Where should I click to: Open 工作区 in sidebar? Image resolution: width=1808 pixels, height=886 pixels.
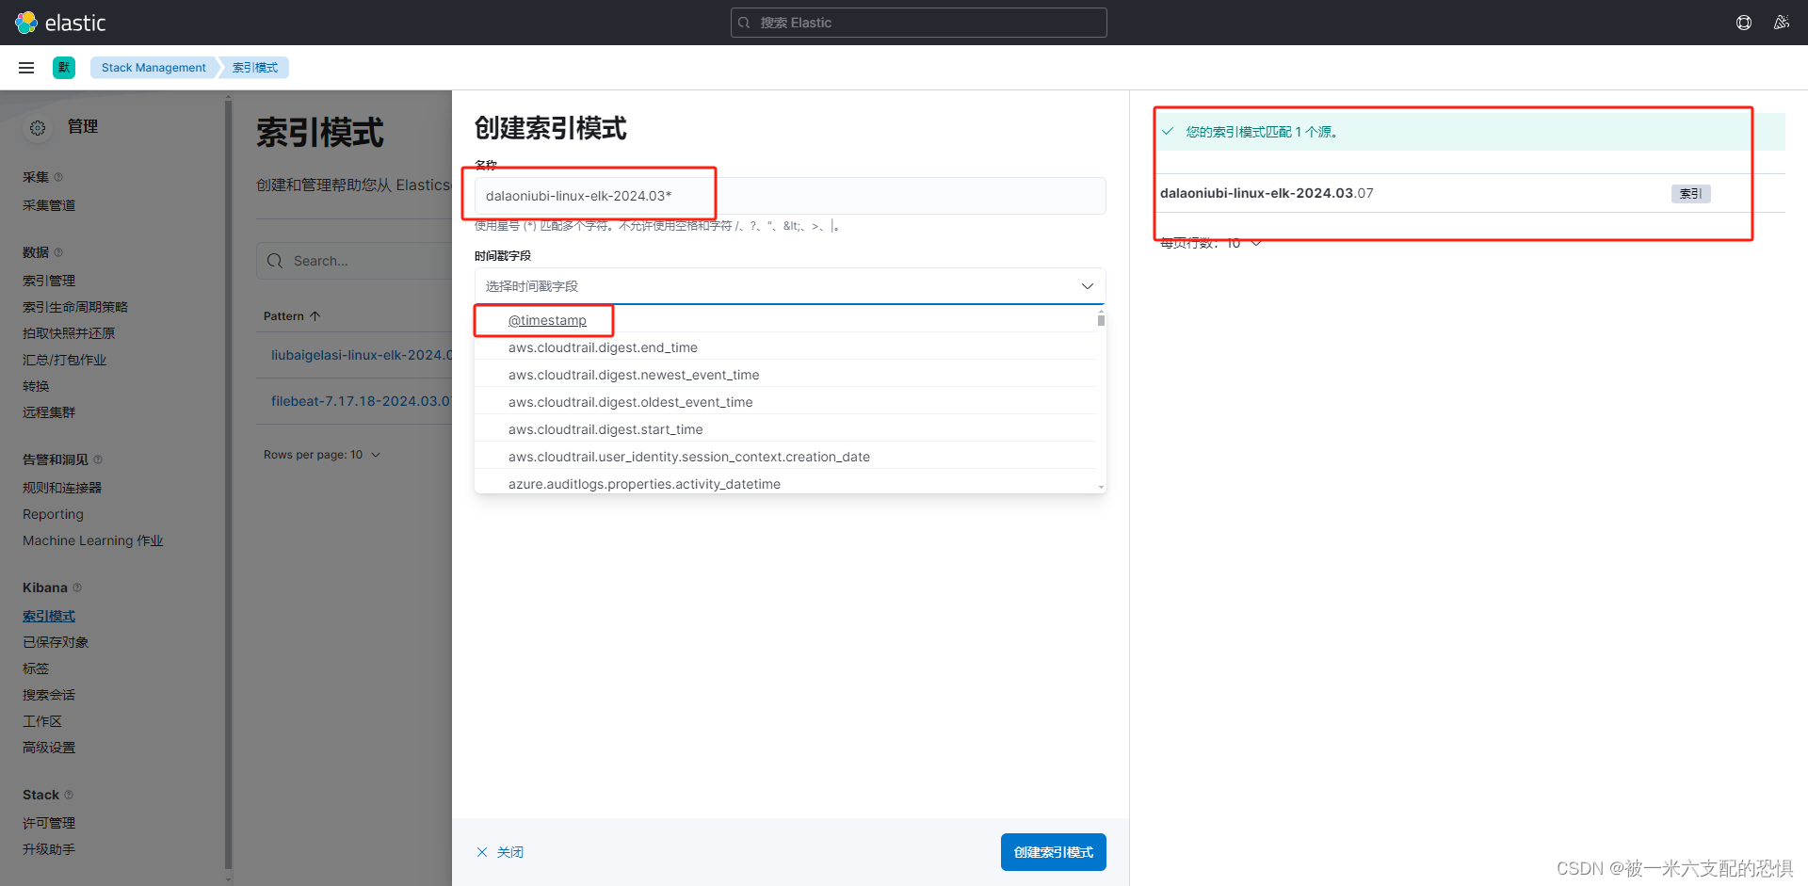point(42,721)
